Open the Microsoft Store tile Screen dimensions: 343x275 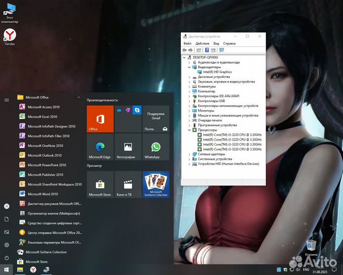click(100, 185)
